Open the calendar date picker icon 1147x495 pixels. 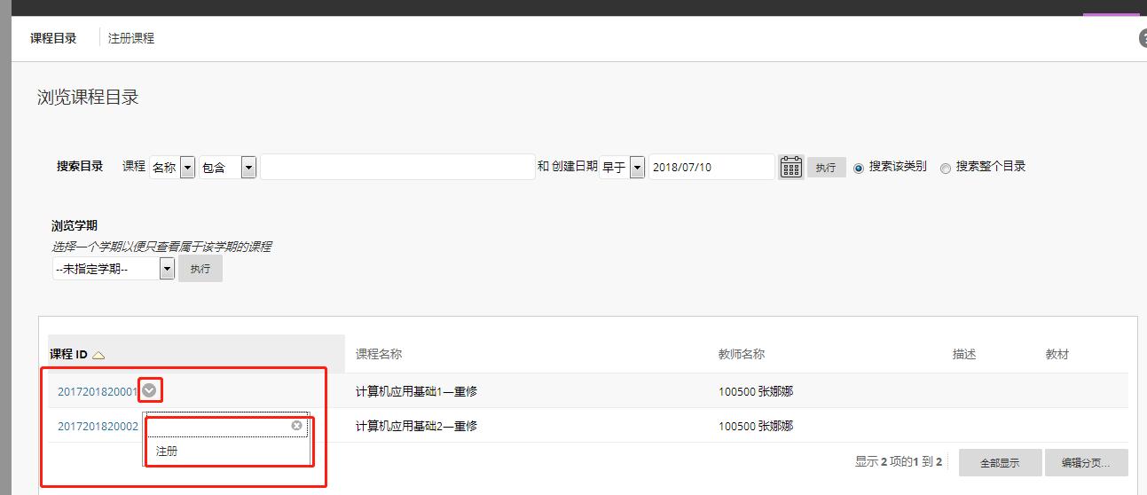click(790, 167)
